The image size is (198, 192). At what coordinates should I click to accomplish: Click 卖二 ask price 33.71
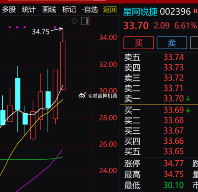174,88
